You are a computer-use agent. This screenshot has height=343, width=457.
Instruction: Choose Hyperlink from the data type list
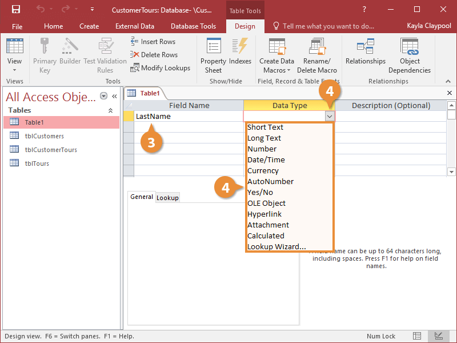[290, 214]
